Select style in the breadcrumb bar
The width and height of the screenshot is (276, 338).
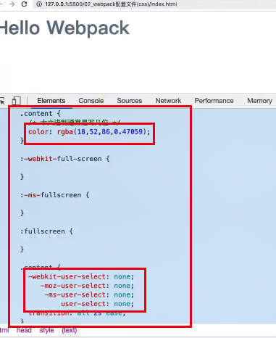(46, 330)
